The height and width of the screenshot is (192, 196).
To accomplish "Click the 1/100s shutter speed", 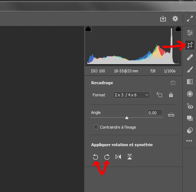I will (170, 71).
